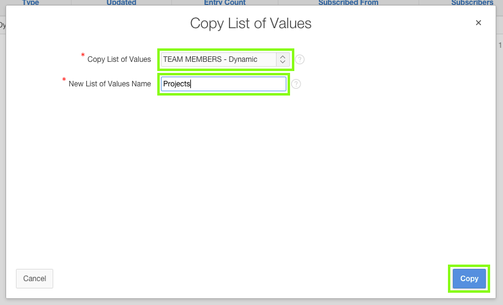
Task: Sort by the Entry Count column header
Action: click(225, 2)
